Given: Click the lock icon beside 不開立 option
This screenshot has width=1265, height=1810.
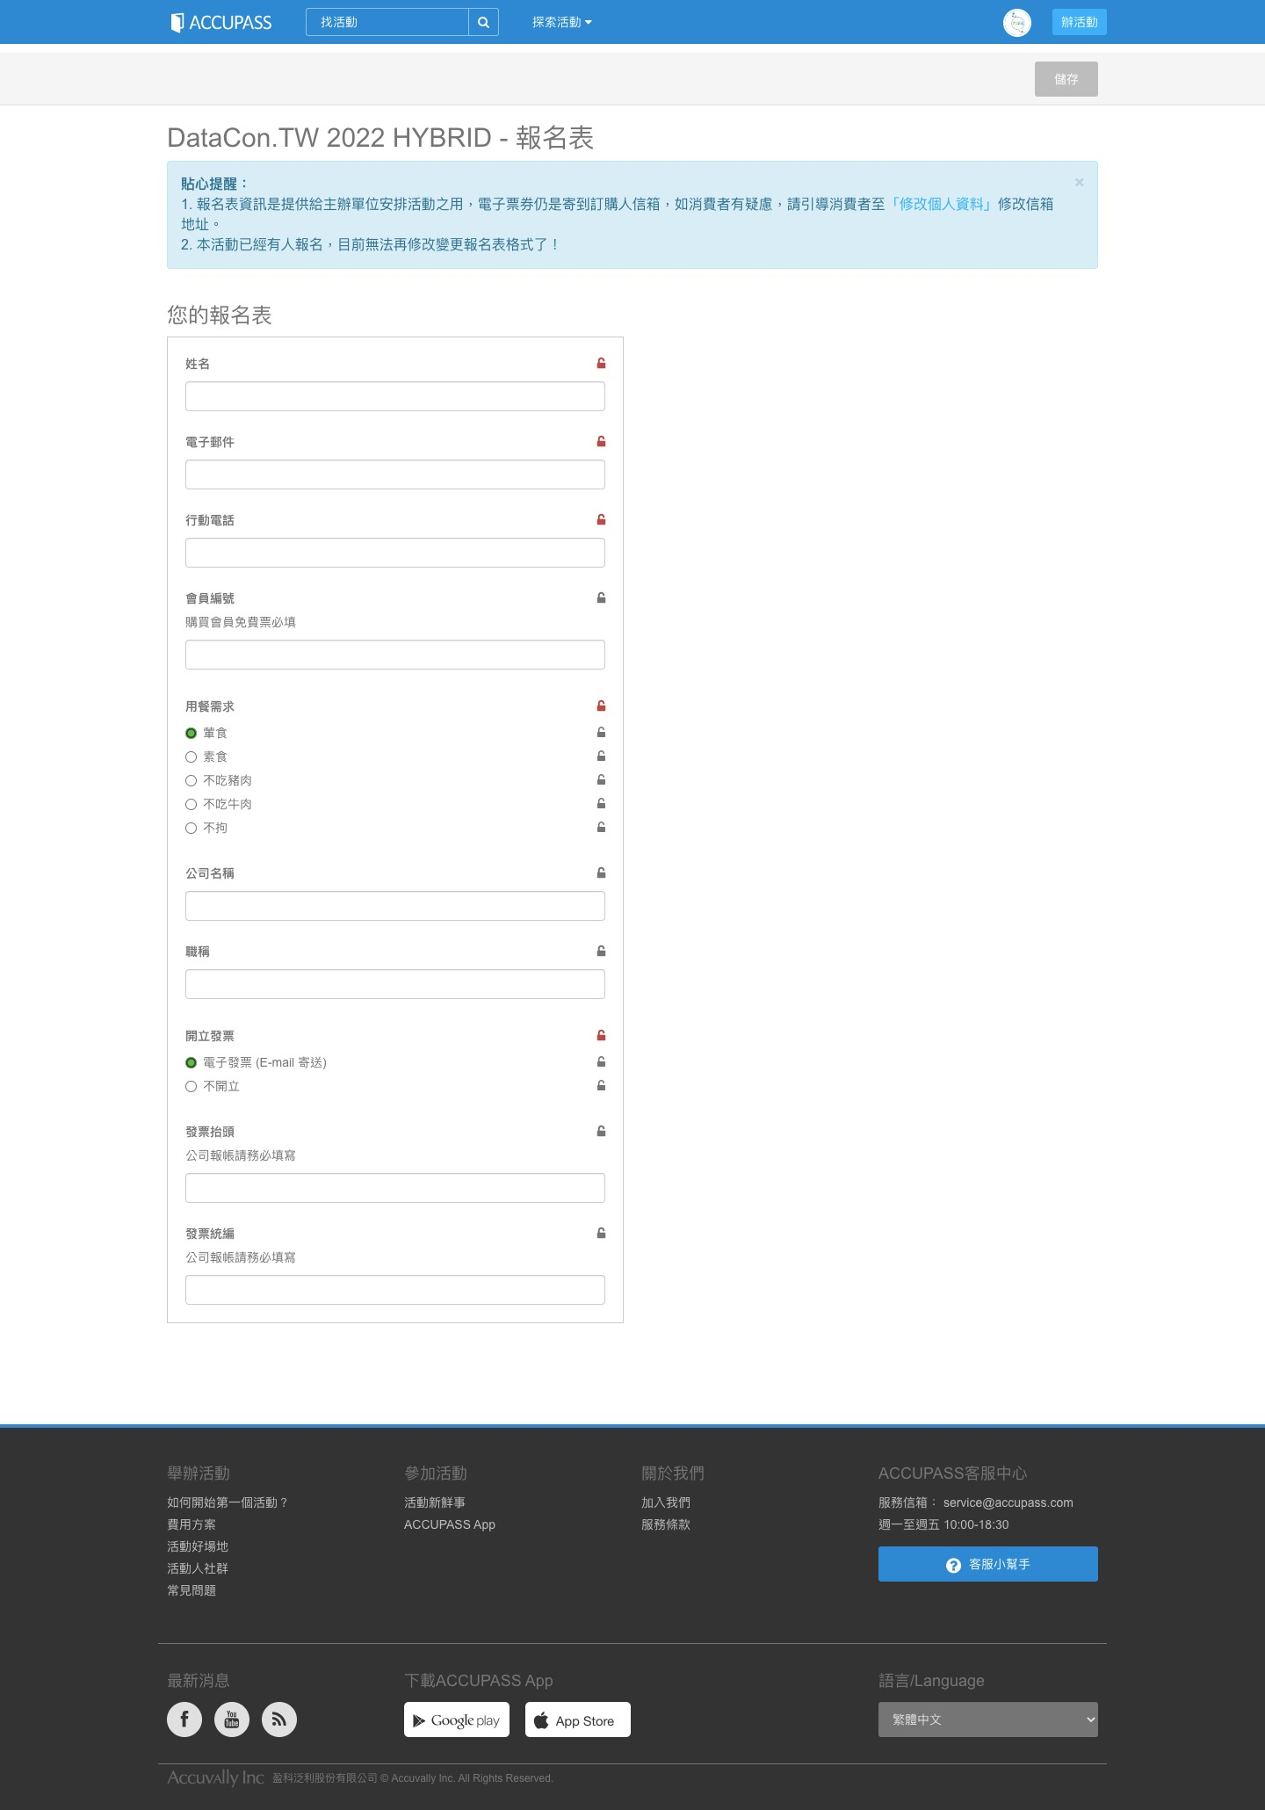Looking at the screenshot, I should pos(601,1085).
